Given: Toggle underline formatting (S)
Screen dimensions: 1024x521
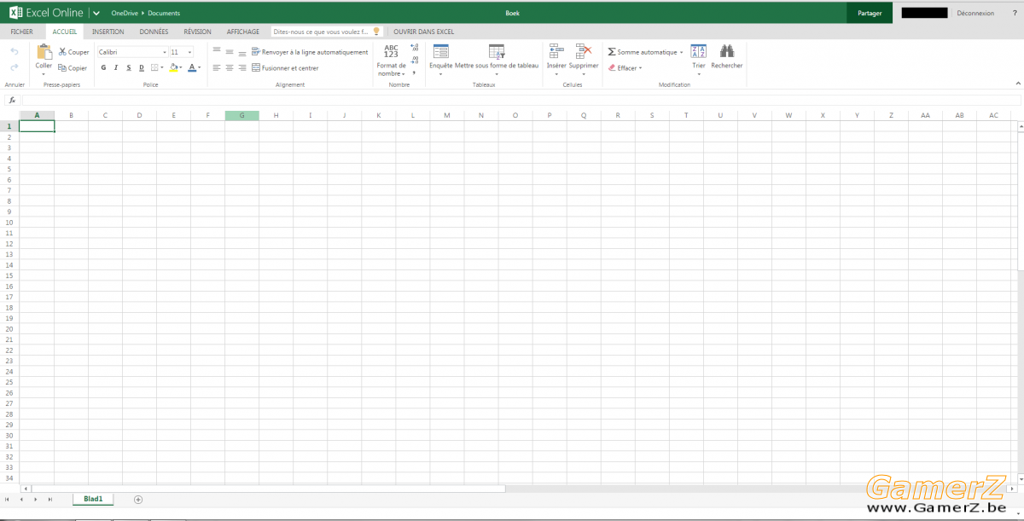Looking at the screenshot, I should point(129,68).
